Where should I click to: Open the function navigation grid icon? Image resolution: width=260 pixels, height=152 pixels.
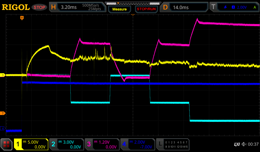coord(6,144)
